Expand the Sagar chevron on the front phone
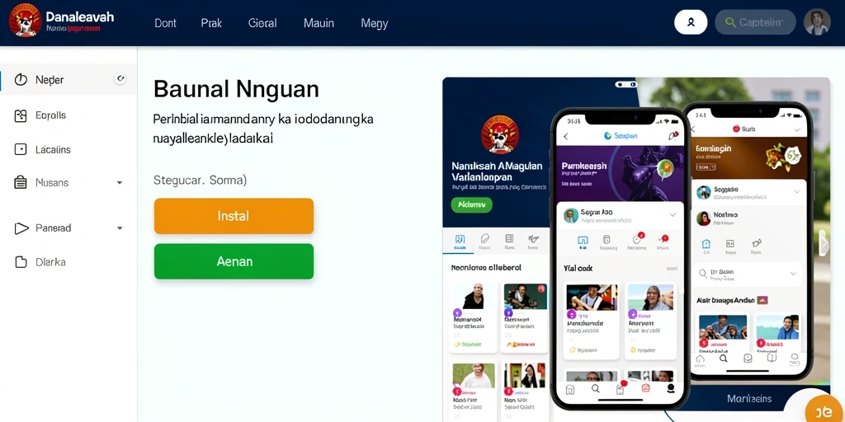This screenshot has width=845, height=422. click(672, 215)
